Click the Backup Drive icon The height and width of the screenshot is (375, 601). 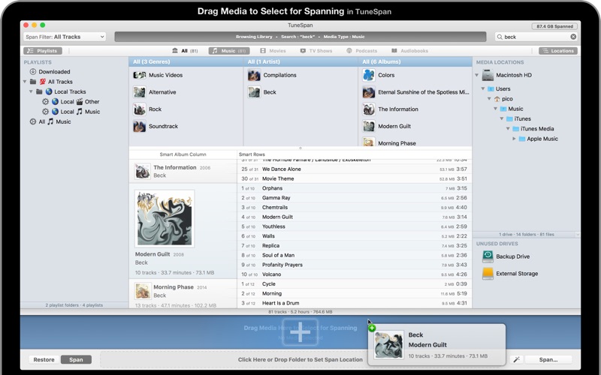point(488,256)
